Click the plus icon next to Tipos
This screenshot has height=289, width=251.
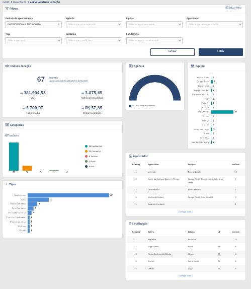7,184
